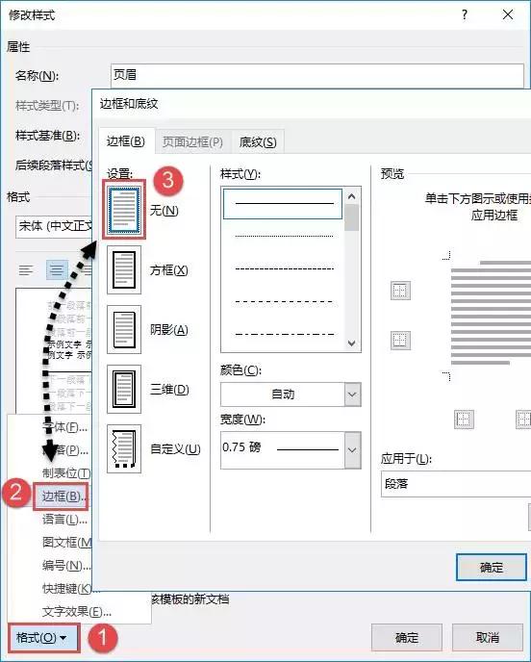Click the left-align paragraph icon in Modify Style
Image resolution: width=531 pixels, height=662 pixels.
(26, 269)
